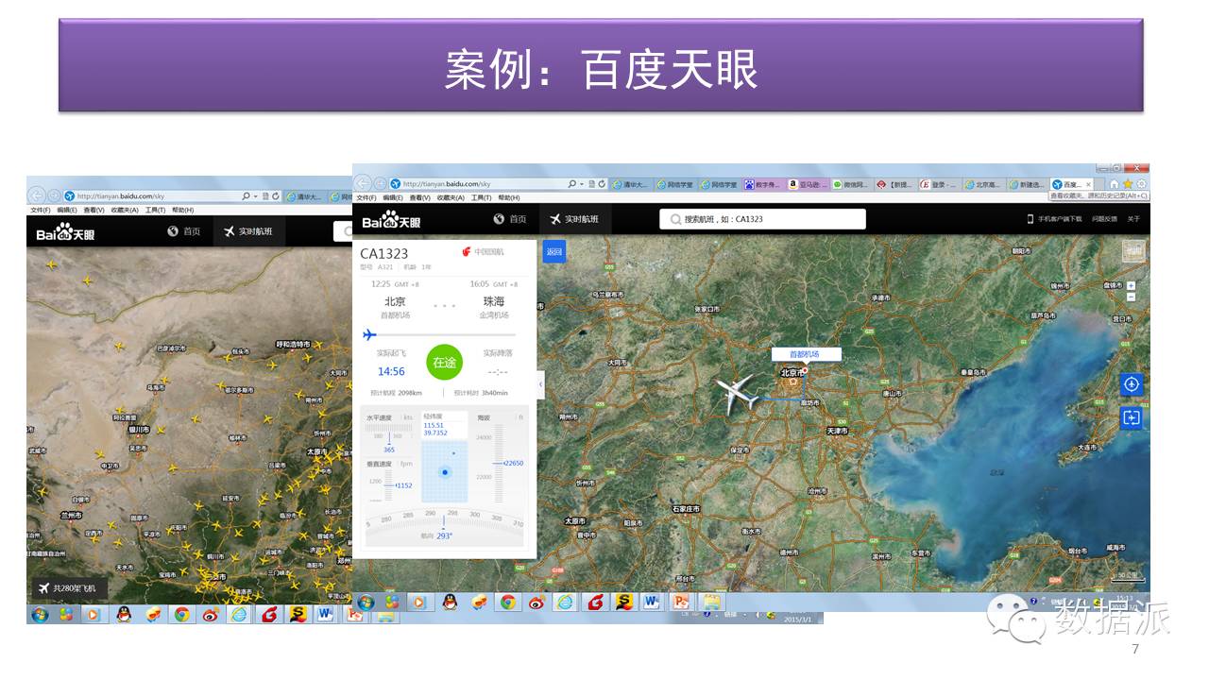This screenshot has height=680, width=1209.
Task: Select 实时航班 in the left window nav bar
Action: (x=249, y=230)
